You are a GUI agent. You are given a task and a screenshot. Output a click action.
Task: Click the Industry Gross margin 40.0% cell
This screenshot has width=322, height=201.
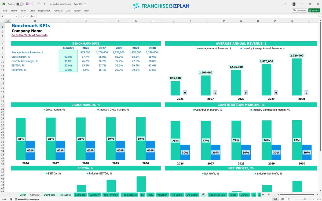68,57
